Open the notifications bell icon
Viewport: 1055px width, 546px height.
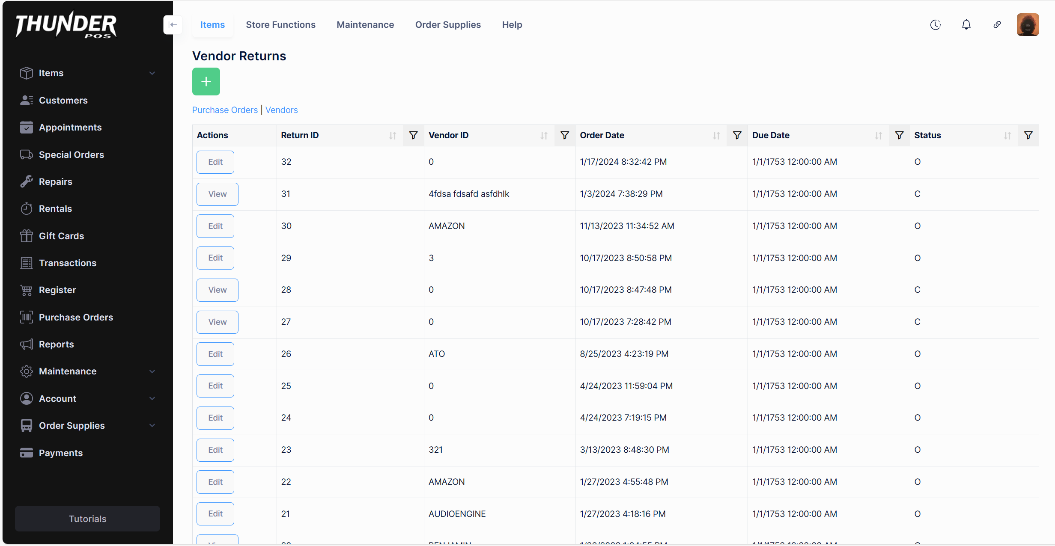pyautogui.click(x=966, y=25)
